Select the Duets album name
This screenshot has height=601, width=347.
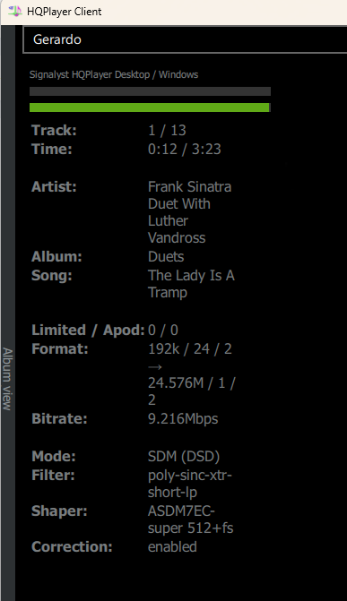(x=166, y=256)
